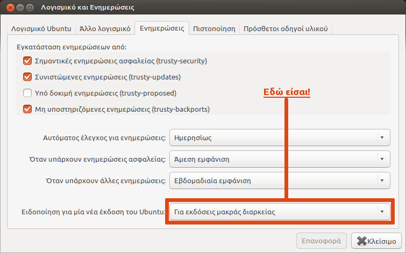Open the Πρόσθετοι οδηγοί υλικού tab
Screen dimensions: 406x253
point(286,28)
